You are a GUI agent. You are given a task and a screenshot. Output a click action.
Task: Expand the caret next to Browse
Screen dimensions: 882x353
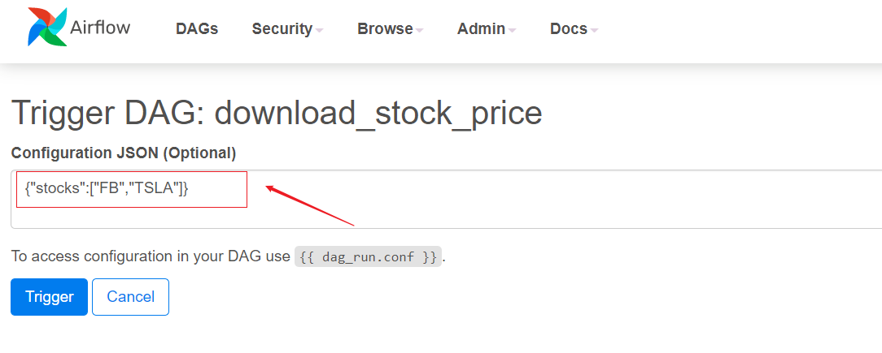point(420,31)
